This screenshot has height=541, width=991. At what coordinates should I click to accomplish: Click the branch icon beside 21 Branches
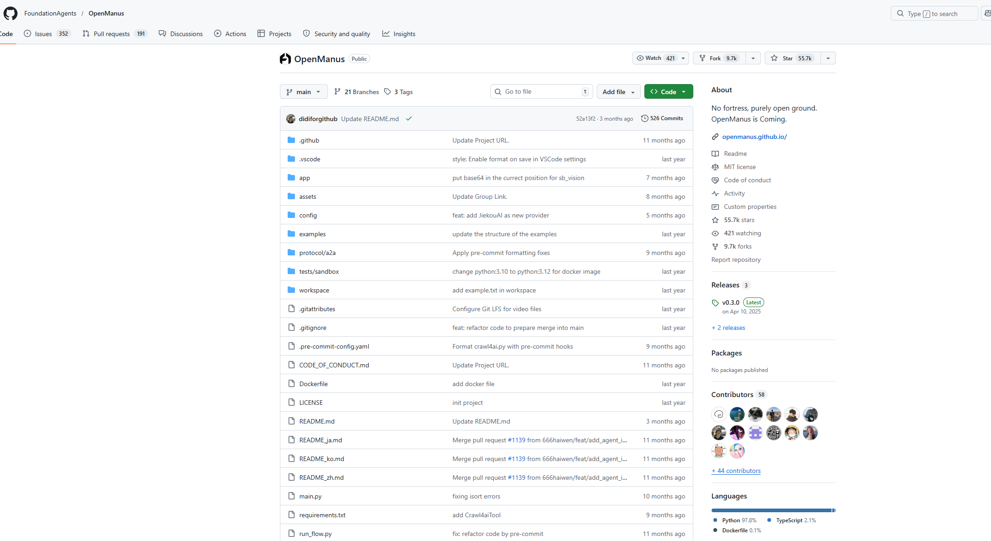pos(337,91)
